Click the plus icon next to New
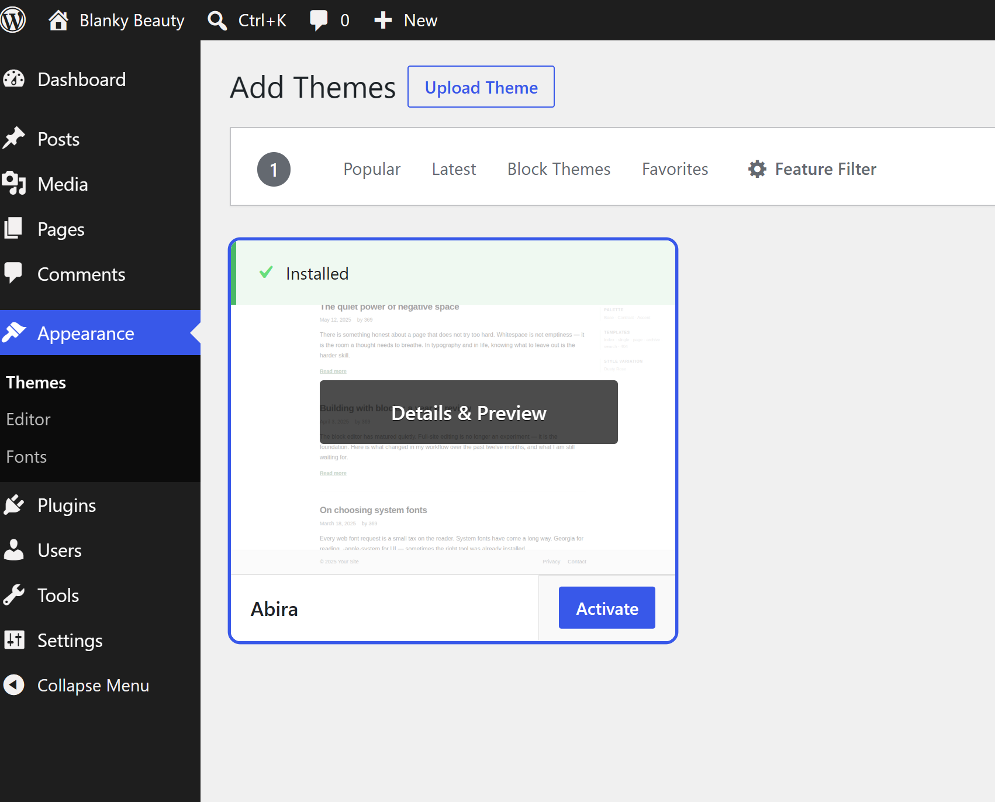The height and width of the screenshot is (802, 995). [x=383, y=20]
